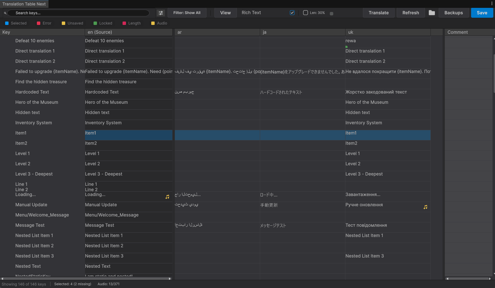Click the blue Selected legend square
The width and height of the screenshot is (495, 288).
(6, 23)
